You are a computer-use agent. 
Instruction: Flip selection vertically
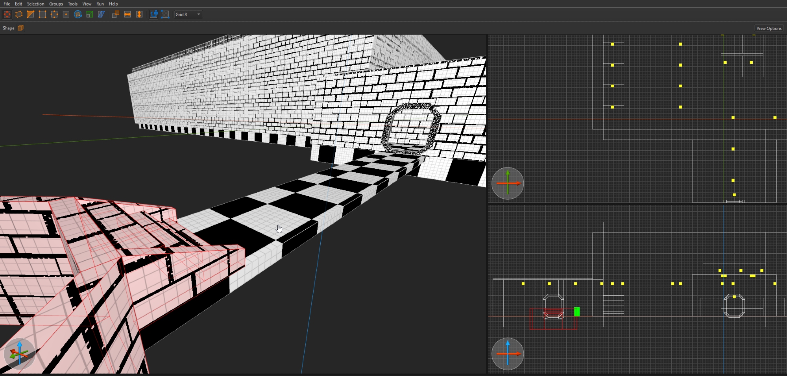[x=139, y=15]
